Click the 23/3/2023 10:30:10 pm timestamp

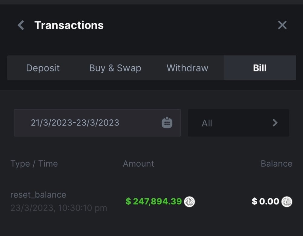click(58, 208)
